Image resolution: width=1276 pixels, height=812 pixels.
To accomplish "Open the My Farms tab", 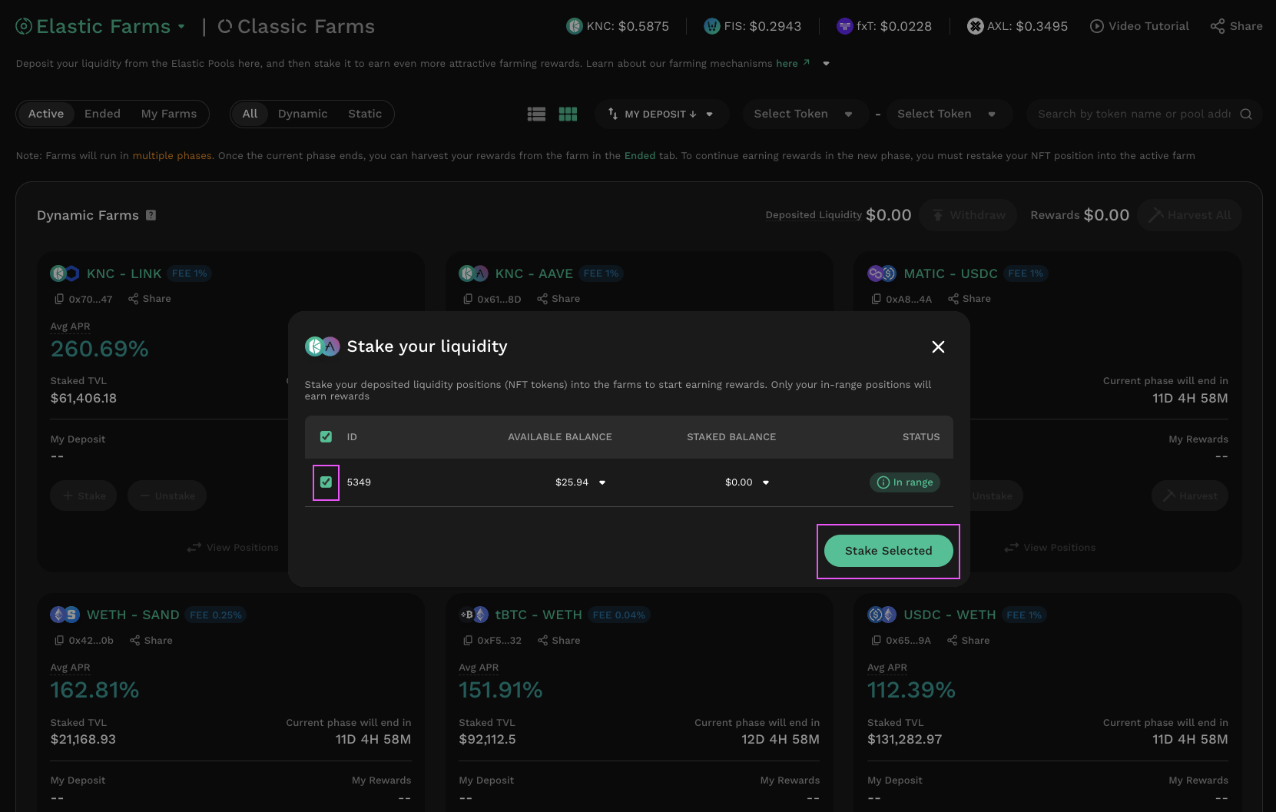I will pyautogui.click(x=169, y=114).
